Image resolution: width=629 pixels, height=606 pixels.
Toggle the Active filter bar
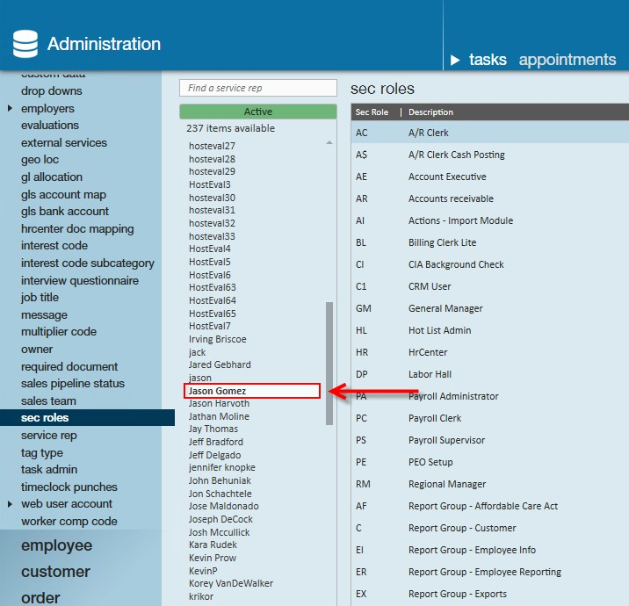click(258, 112)
